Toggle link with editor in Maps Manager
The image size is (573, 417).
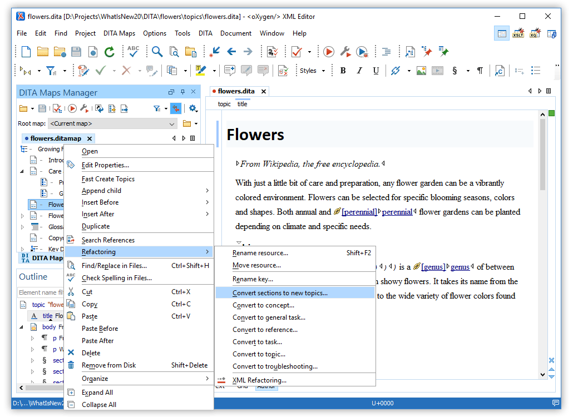(176, 108)
